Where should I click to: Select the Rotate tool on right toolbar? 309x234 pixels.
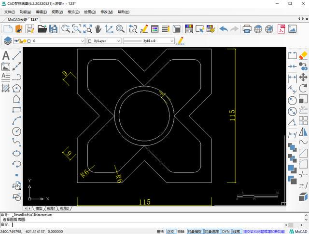pos(303,88)
